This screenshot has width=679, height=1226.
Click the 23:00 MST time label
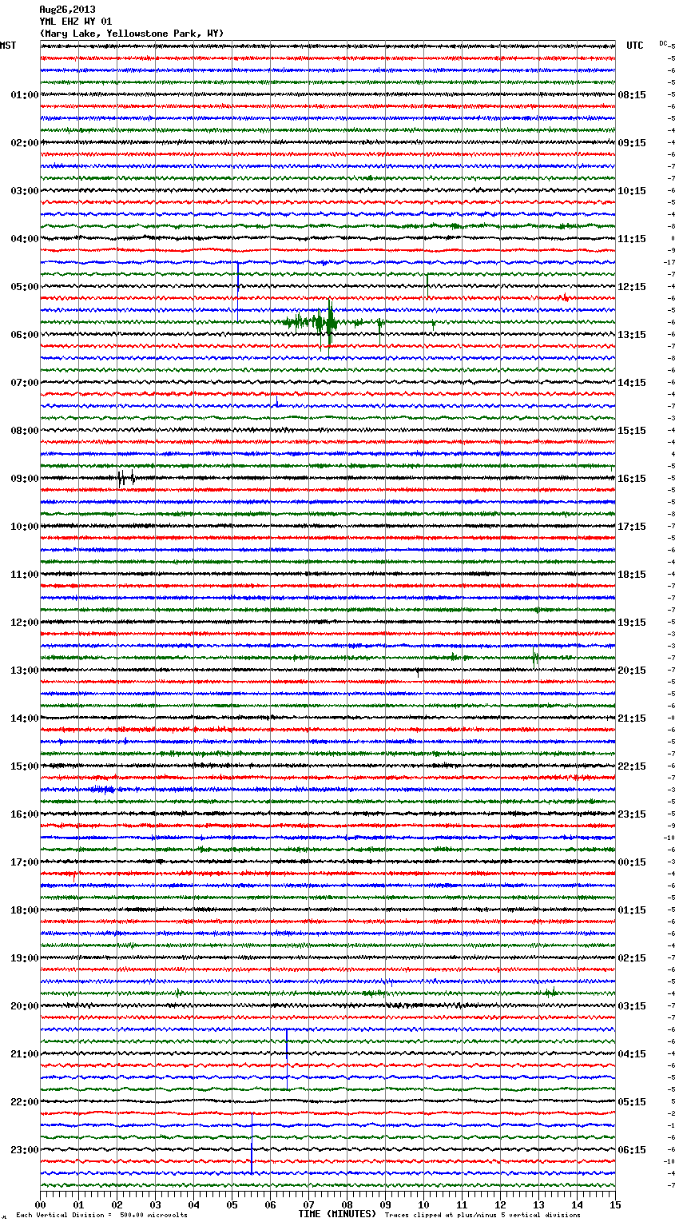[x=24, y=1150]
